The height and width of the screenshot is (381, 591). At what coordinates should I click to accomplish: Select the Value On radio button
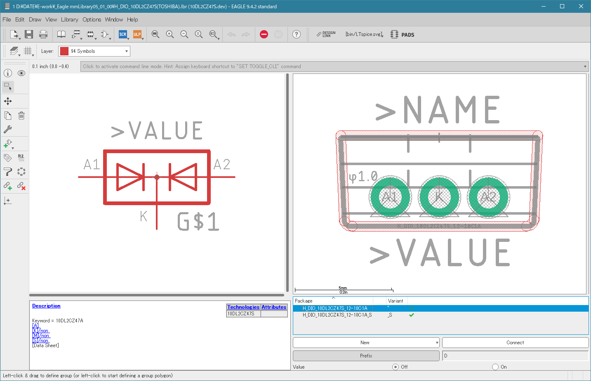tap(495, 367)
